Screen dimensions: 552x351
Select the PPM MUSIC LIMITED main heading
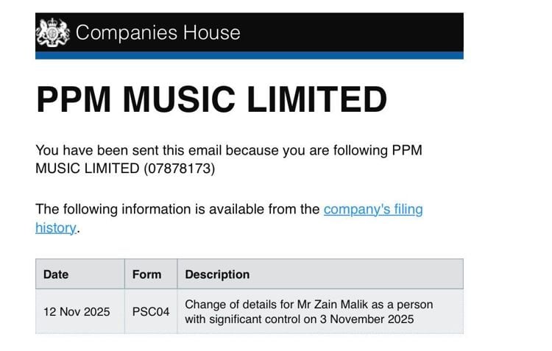(x=211, y=100)
